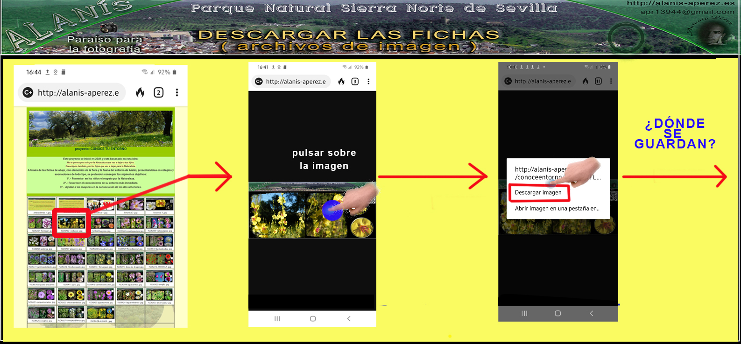Select 'Descargar imagen' from the context menu
Viewport: 741px width, 344px height.
(x=538, y=193)
